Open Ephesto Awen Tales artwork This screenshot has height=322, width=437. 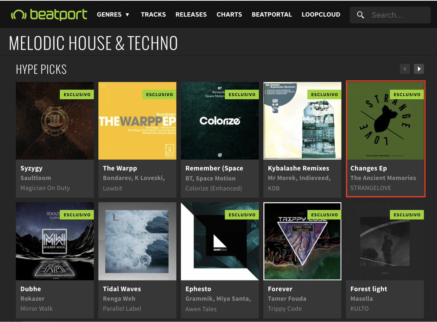coord(220,241)
